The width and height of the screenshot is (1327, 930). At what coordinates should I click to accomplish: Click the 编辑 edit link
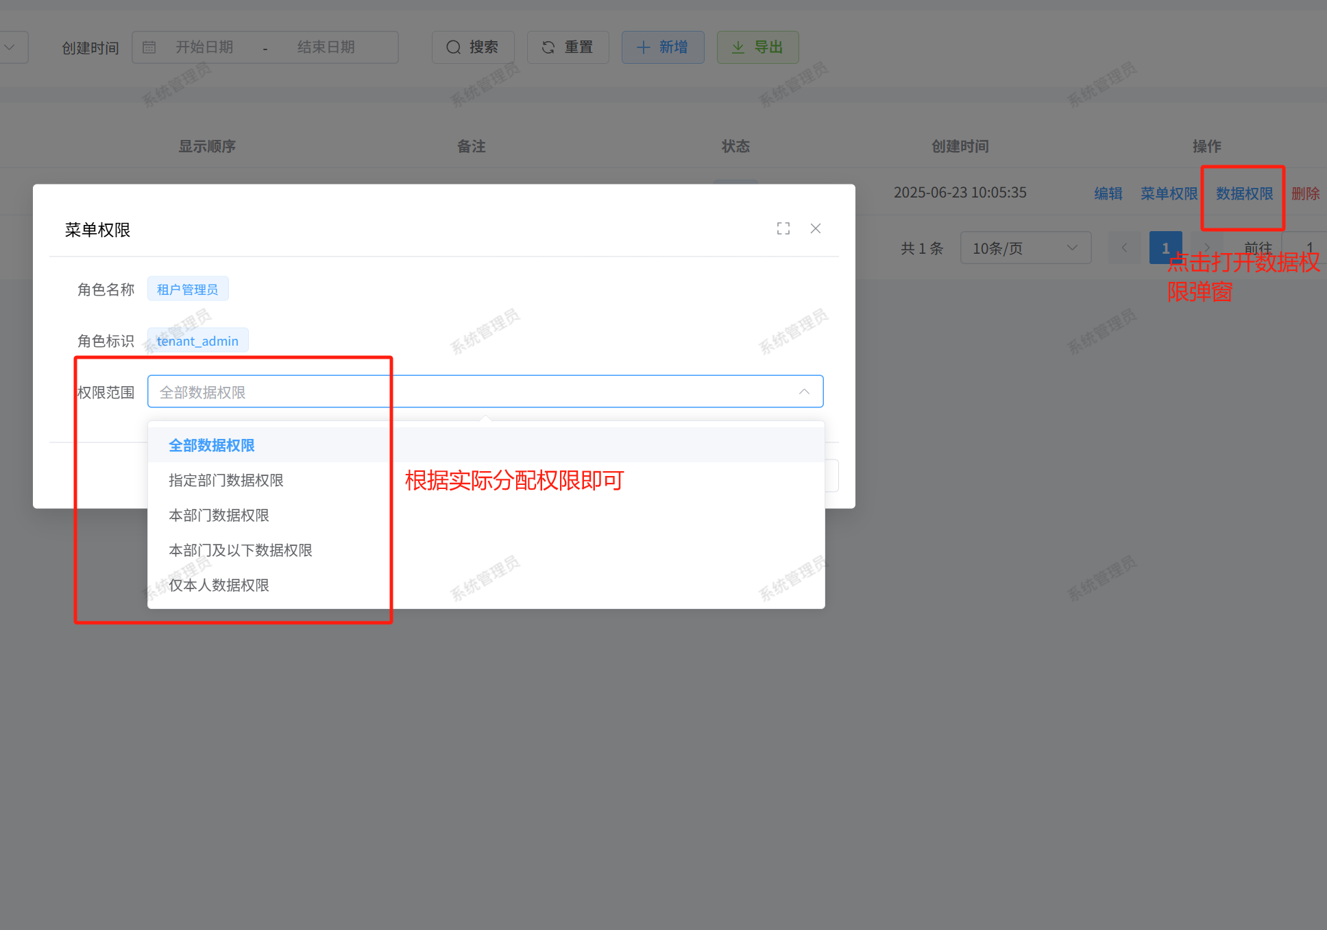[1108, 193]
